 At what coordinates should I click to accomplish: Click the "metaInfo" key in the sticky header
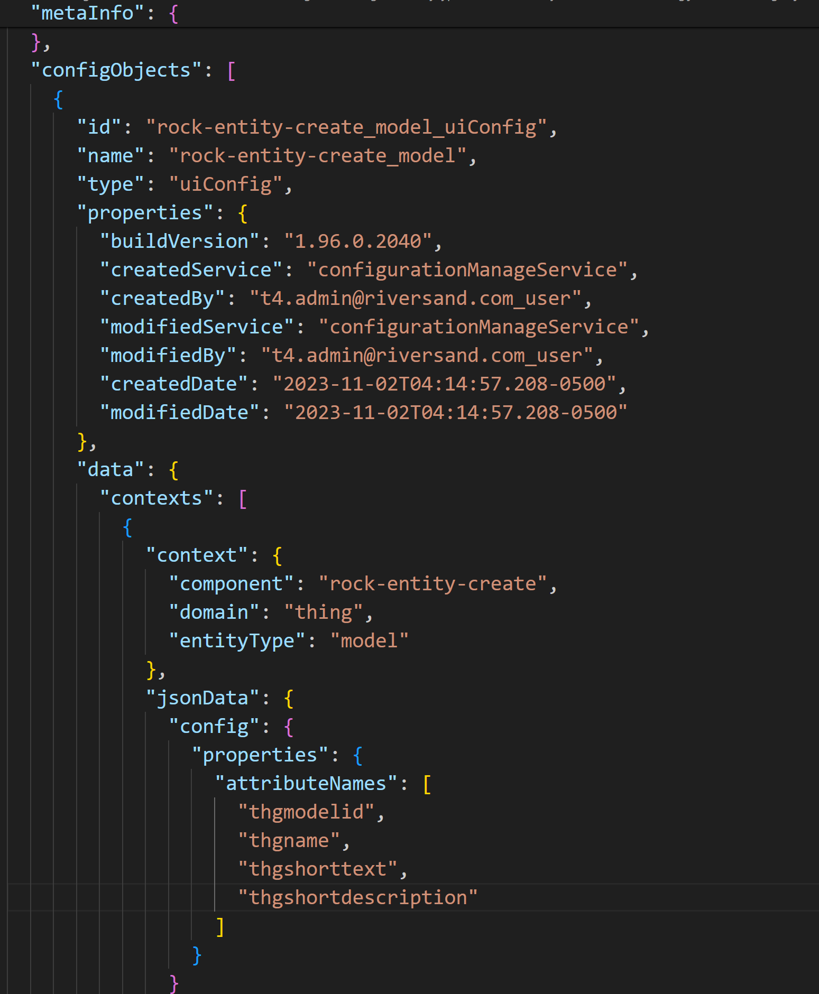pos(87,13)
